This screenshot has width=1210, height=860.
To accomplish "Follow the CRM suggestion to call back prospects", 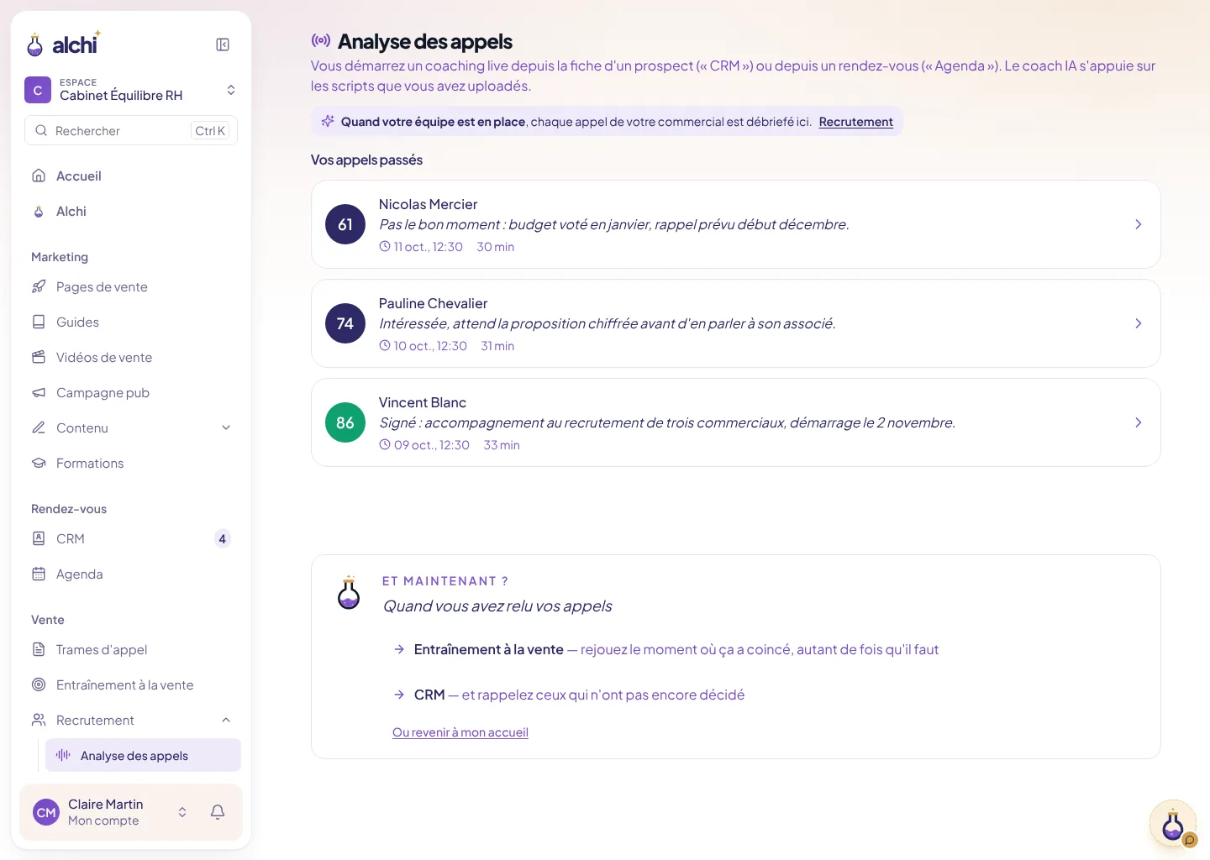I will pyautogui.click(x=569, y=695).
